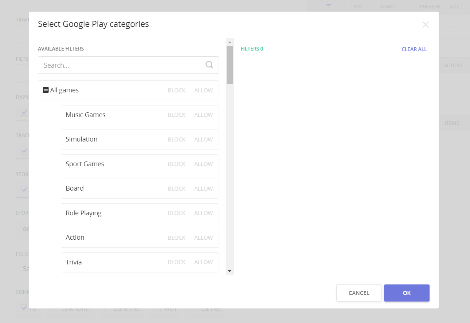Allow Simulation category

click(203, 140)
